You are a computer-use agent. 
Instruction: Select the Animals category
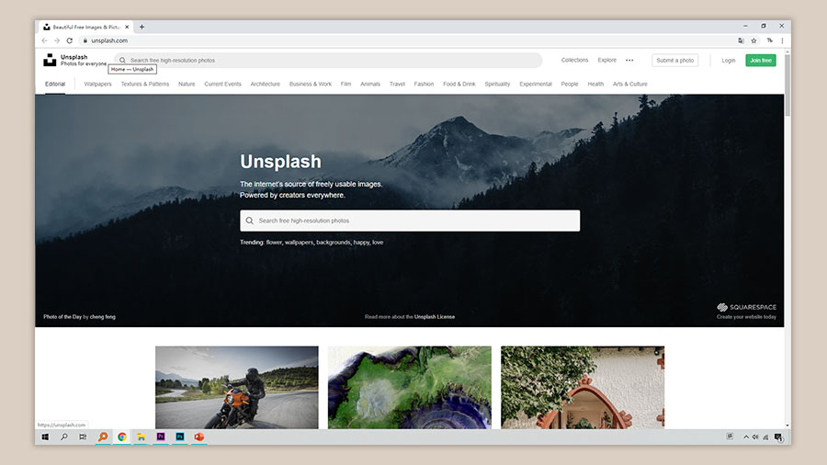point(370,84)
